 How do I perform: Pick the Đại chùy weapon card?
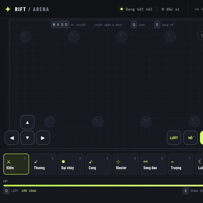tap(71, 164)
